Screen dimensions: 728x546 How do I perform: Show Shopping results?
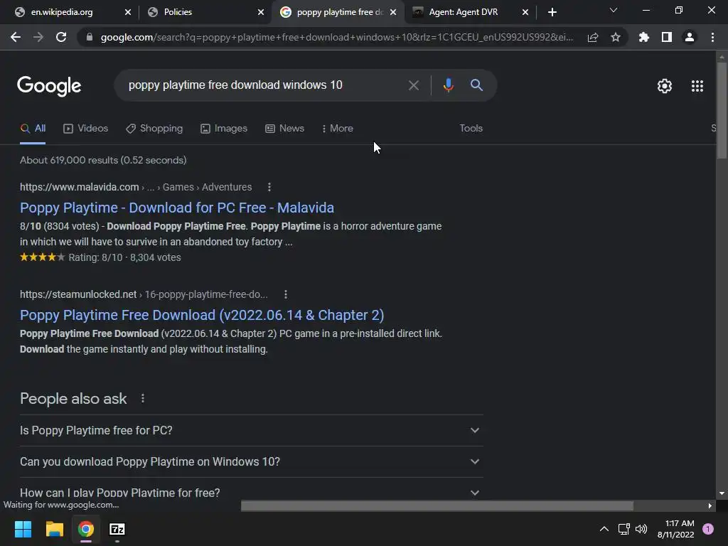pyautogui.click(x=154, y=128)
